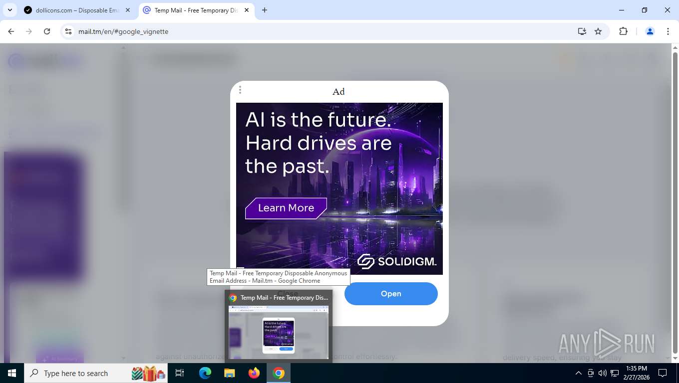View site information icon in address bar
Viewport: 679px width, 383px height.
click(x=68, y=31)
